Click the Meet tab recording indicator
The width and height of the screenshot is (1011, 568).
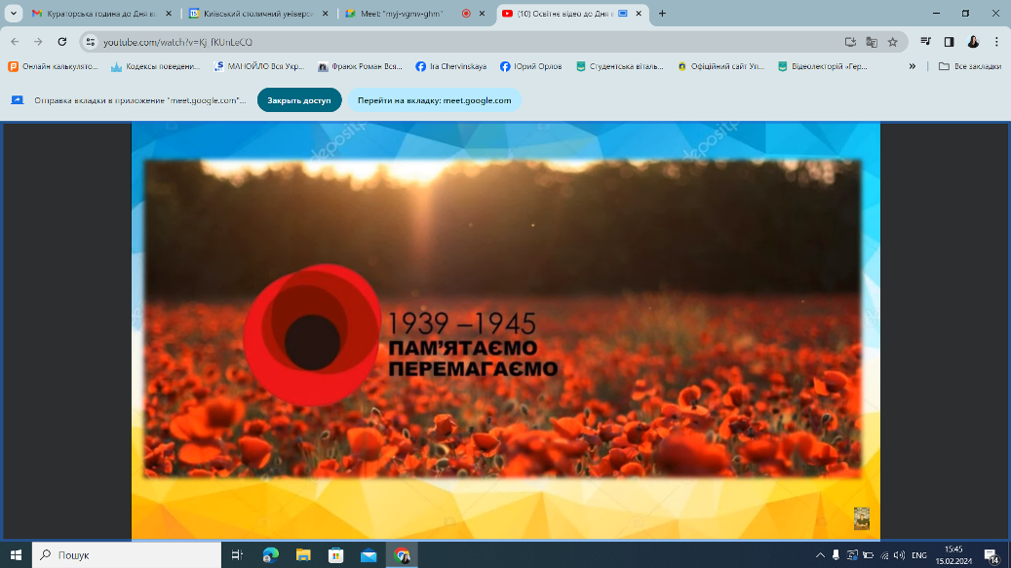point(466,13)
